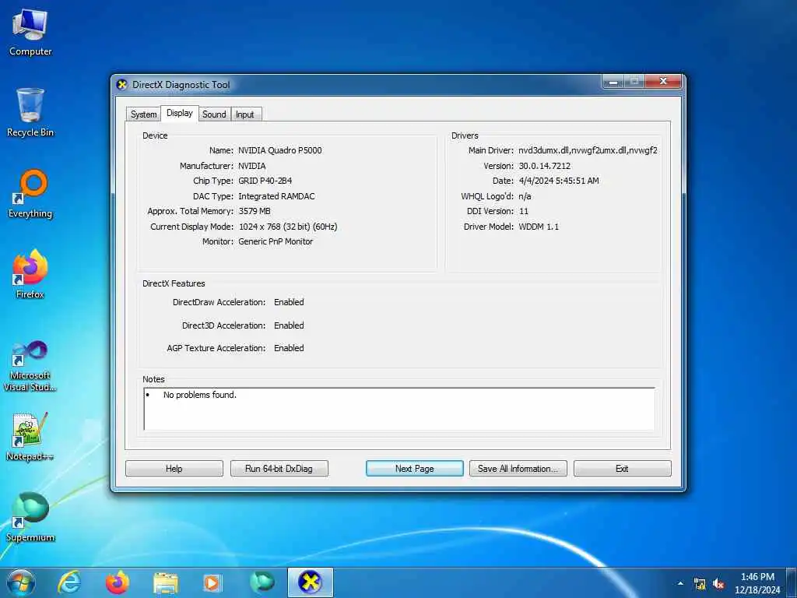Click the Notes text box
797x598 pixels.
point(399,410)
